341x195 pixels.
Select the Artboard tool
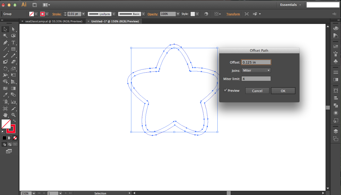(x=5, y=109)
